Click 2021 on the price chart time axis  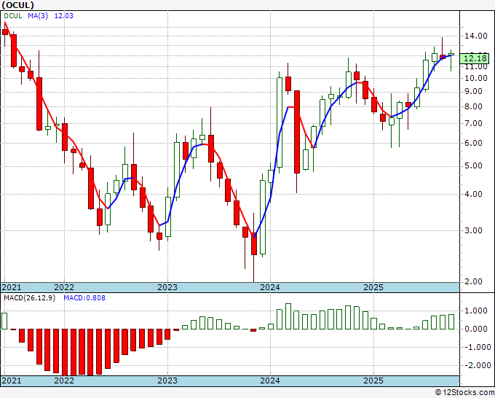point(12,287)
